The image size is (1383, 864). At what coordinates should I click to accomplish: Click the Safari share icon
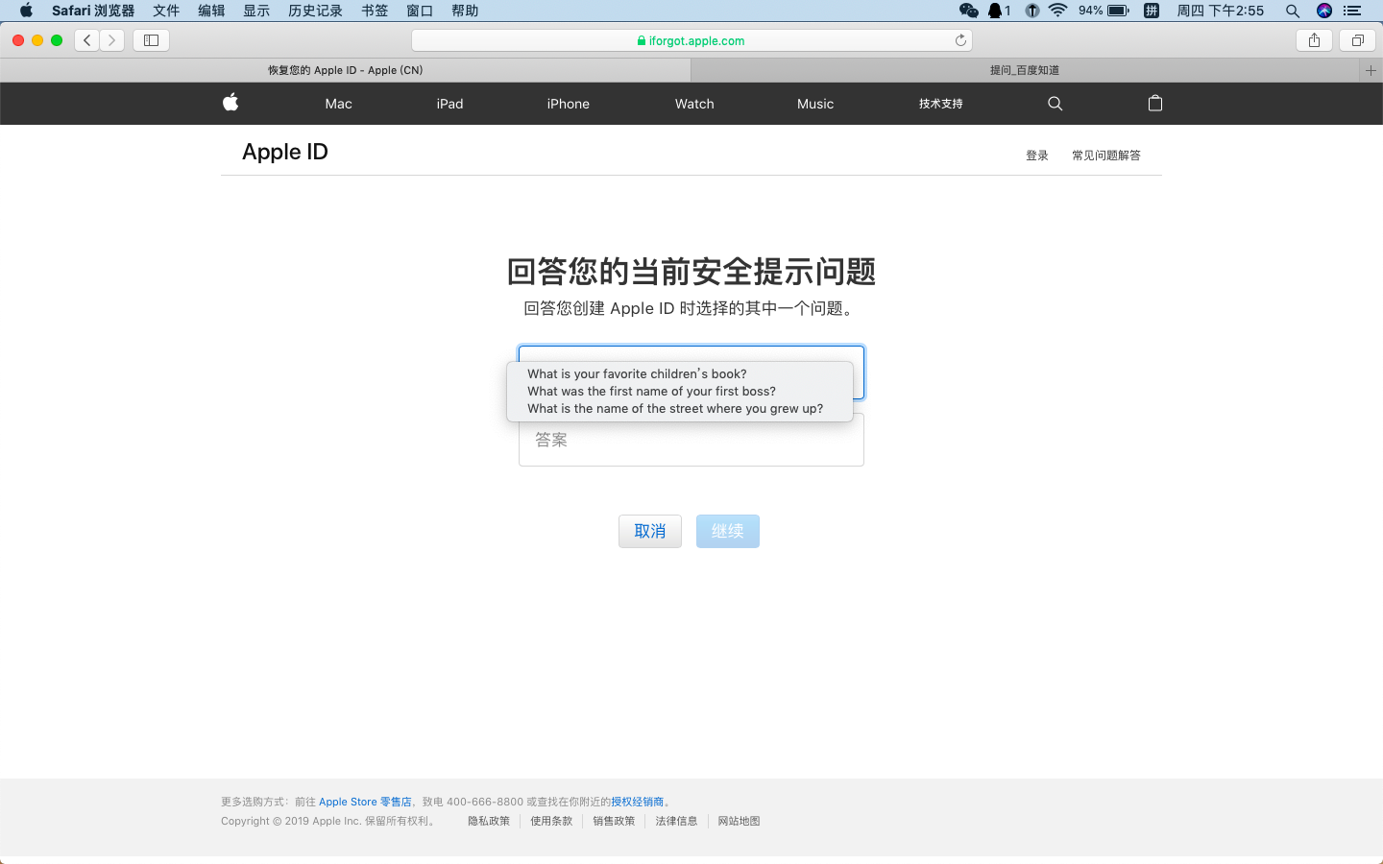[1314, 40]
